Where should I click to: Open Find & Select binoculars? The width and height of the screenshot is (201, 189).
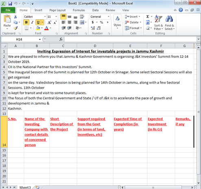169,22
